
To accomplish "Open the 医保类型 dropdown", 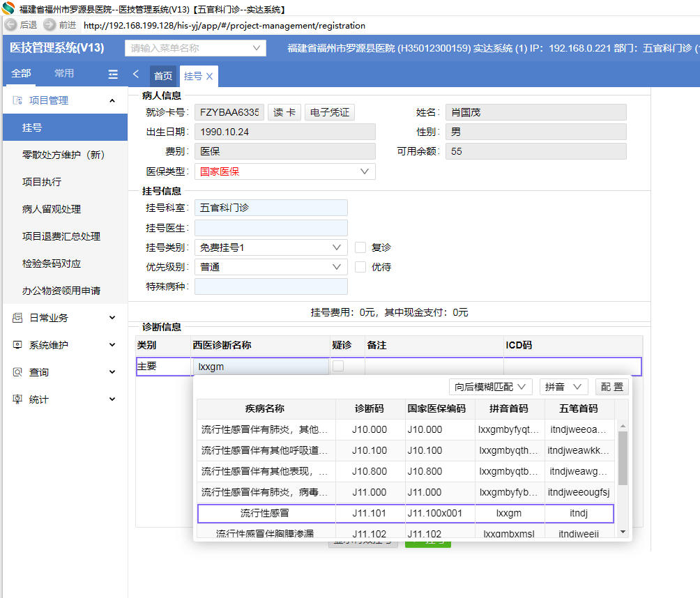I will 285,171.
